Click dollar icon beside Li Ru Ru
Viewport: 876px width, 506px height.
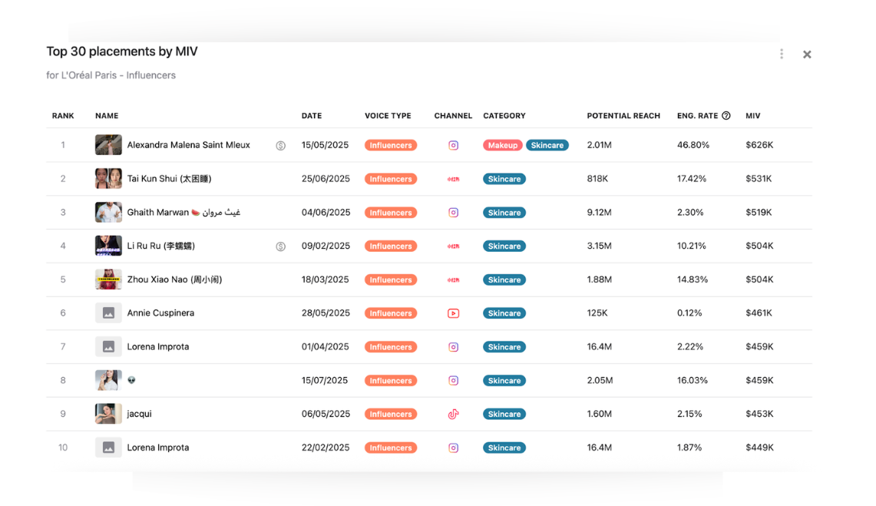coord(281,246)
